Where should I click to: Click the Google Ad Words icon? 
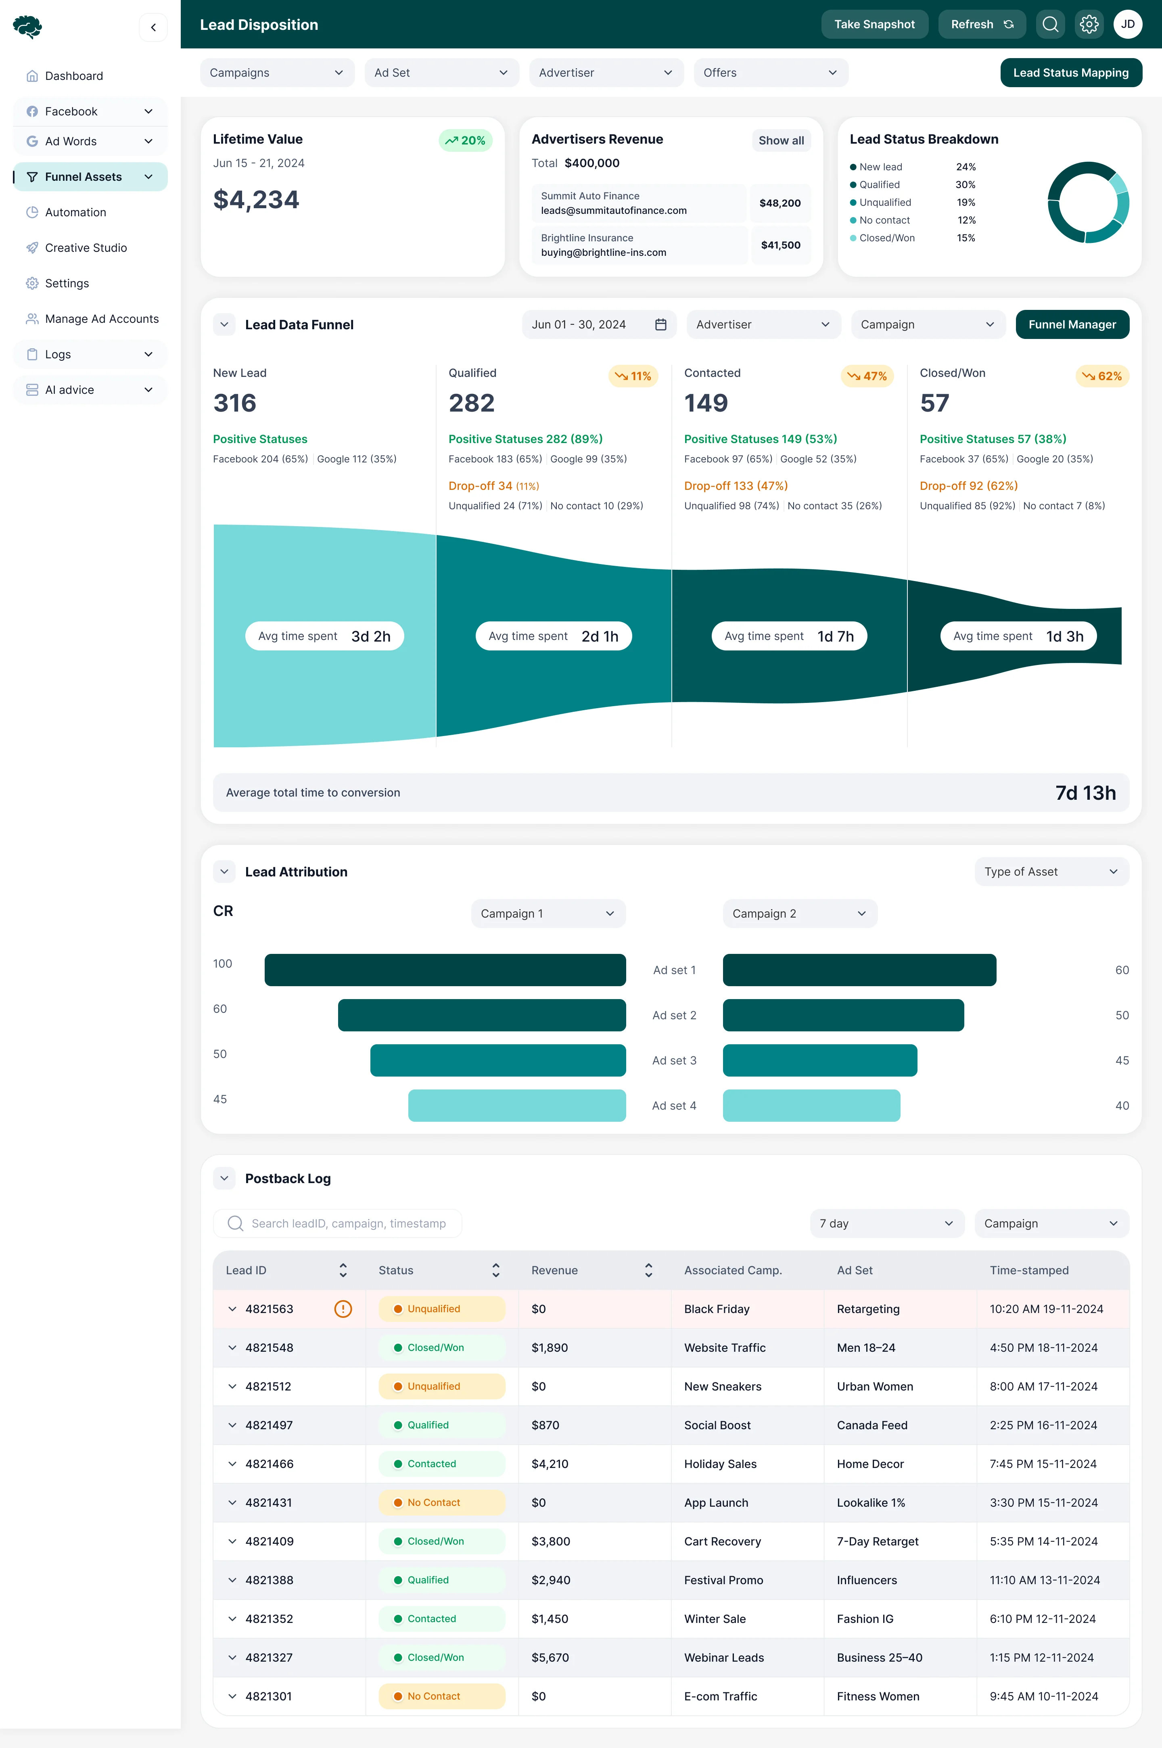click(x=32, y=141)
